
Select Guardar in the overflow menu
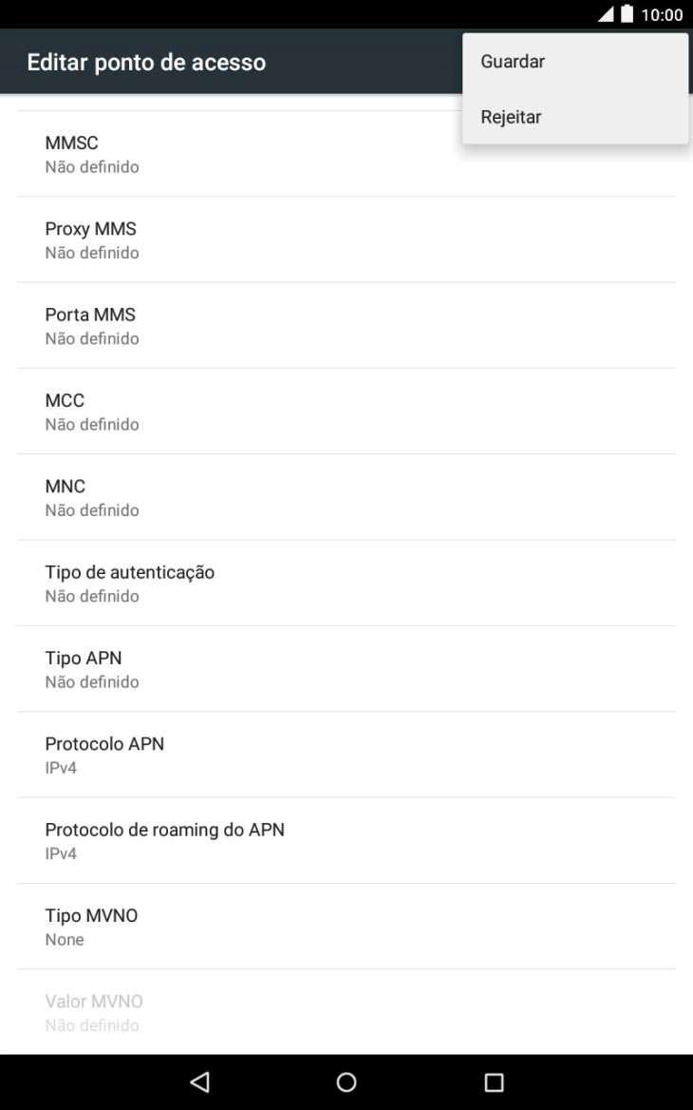pos(574,62)
